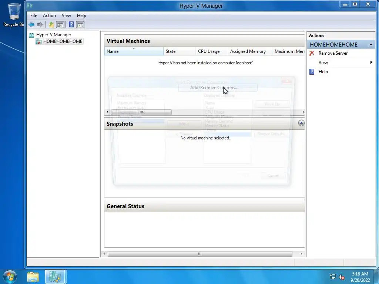The image size is (379, 284).
Task: Sort by the State column header
Action: 180,51
